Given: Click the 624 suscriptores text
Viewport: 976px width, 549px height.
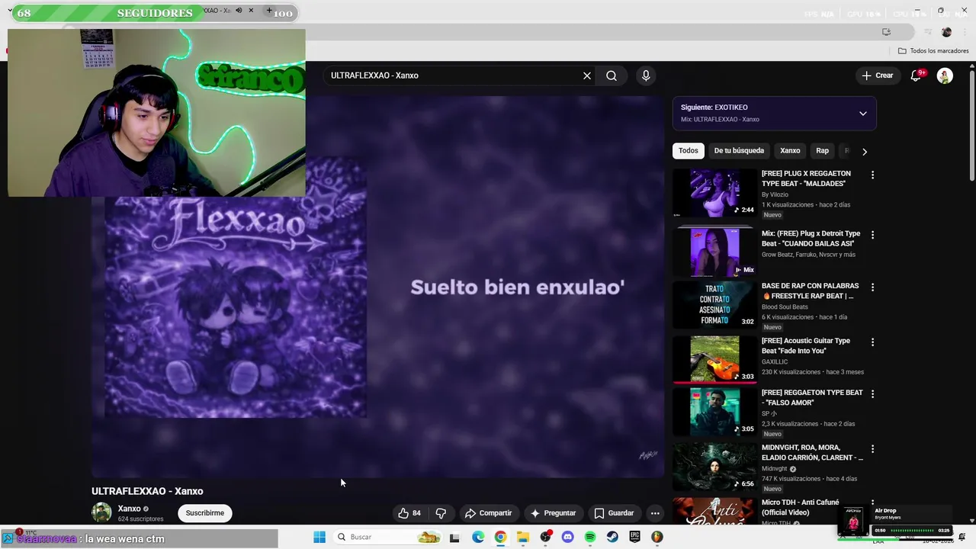Looking at the screenshot, I should 140,519.
